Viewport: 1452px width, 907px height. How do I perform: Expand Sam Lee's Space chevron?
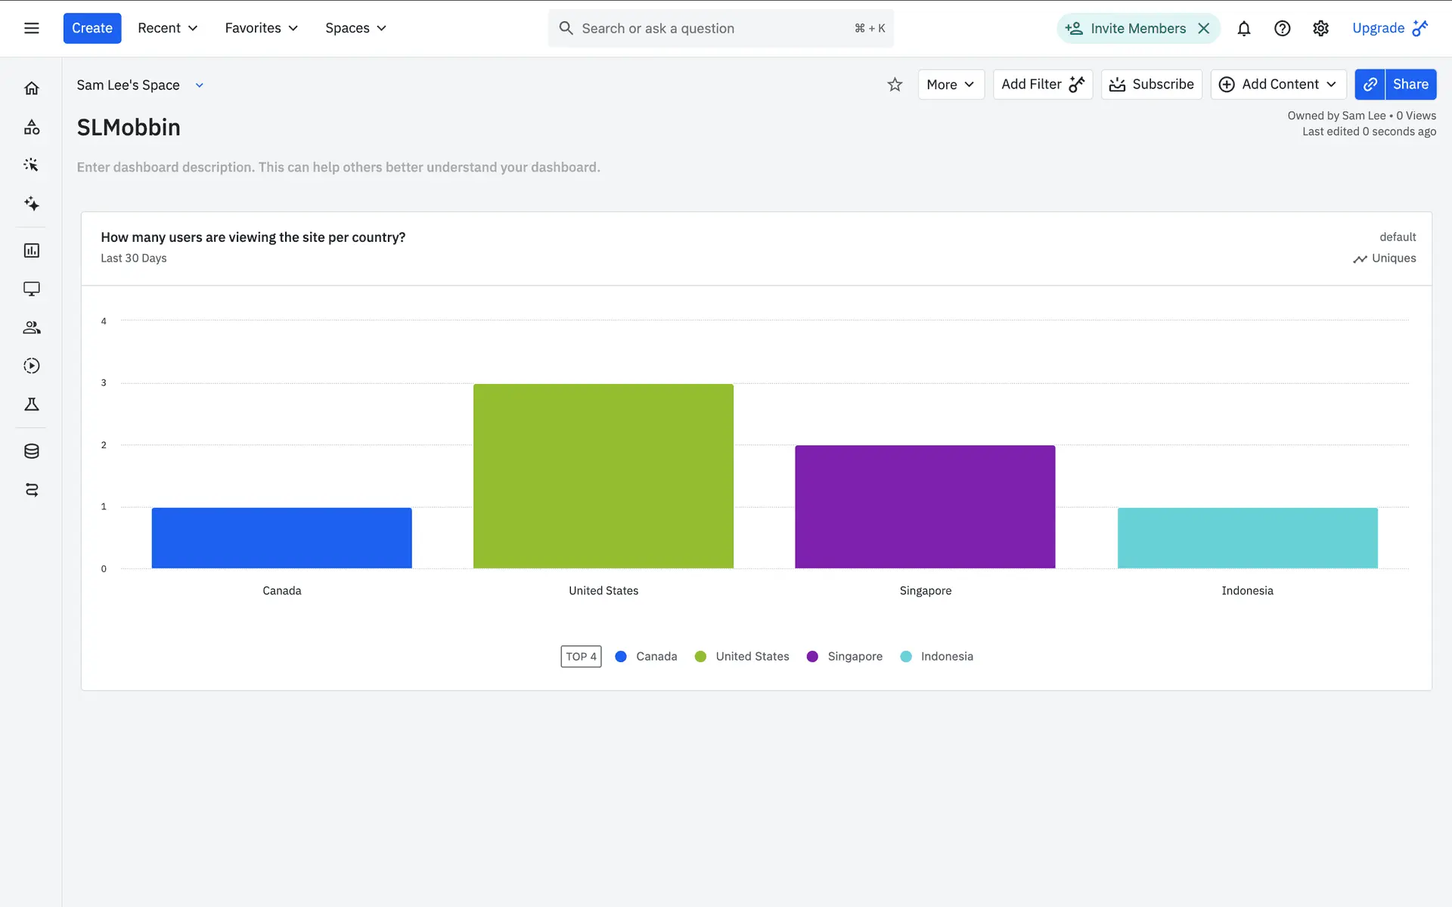pyautogui.click(x=200, y=85)
